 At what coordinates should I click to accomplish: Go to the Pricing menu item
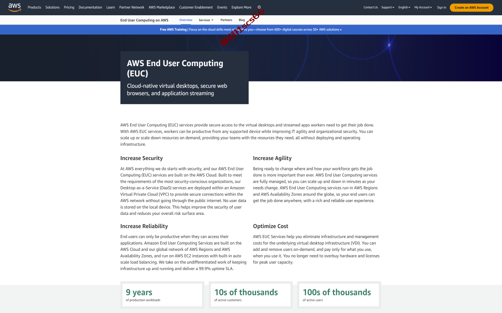click(x=69, y=7)
